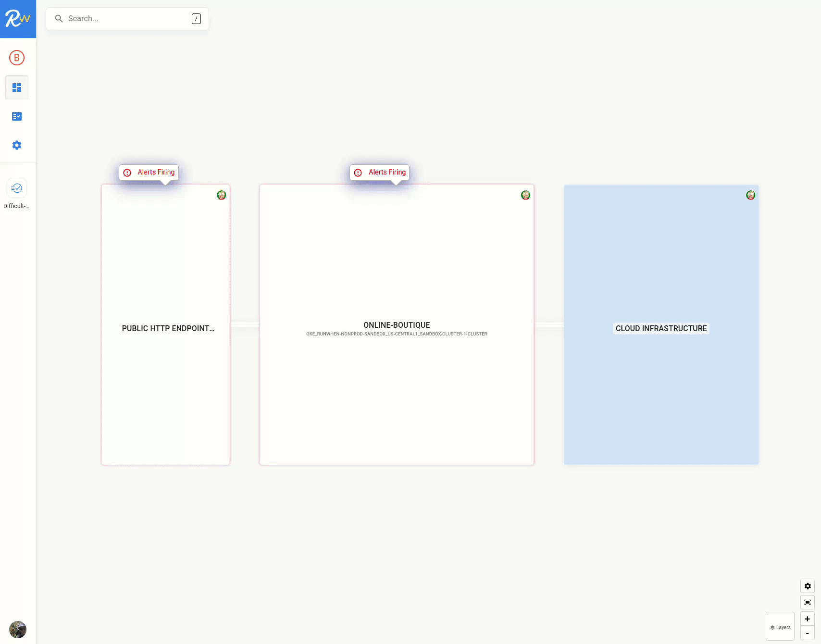Viewport: 821px width, 644px height.
Task: Click Alerts Firing above Public HTTP Endpoint
Action: point(149,173)
